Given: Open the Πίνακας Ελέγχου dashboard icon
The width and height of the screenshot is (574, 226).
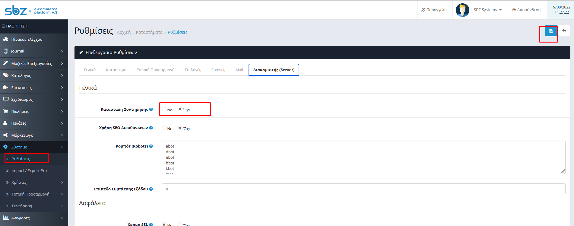Looking at the screenshot, I should tap(6, 39).
